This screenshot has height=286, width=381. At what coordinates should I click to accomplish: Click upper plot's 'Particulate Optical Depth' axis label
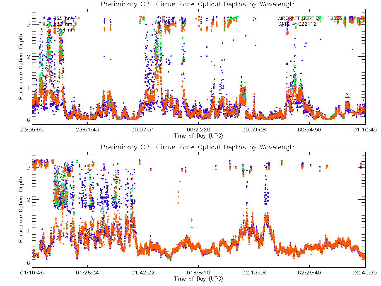click(21, 67)
